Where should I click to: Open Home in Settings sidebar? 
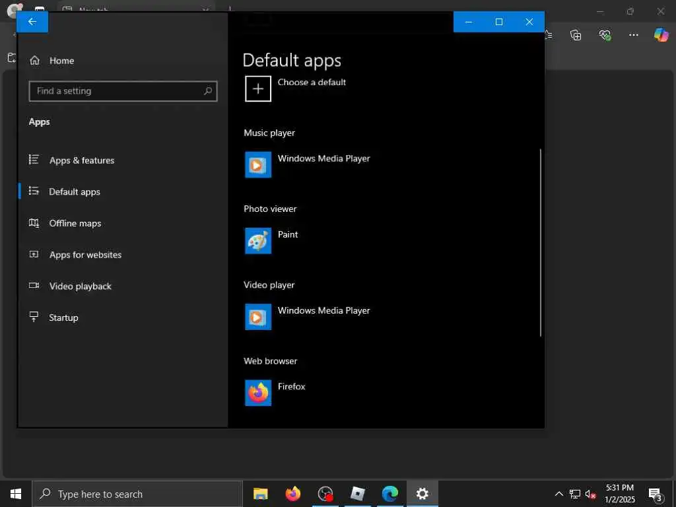point(61,61)
